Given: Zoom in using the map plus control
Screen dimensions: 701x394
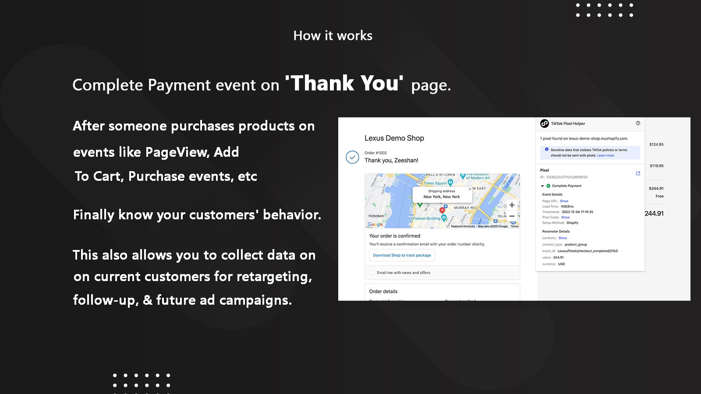Looking at the screenshot, I should coord(512,205).
